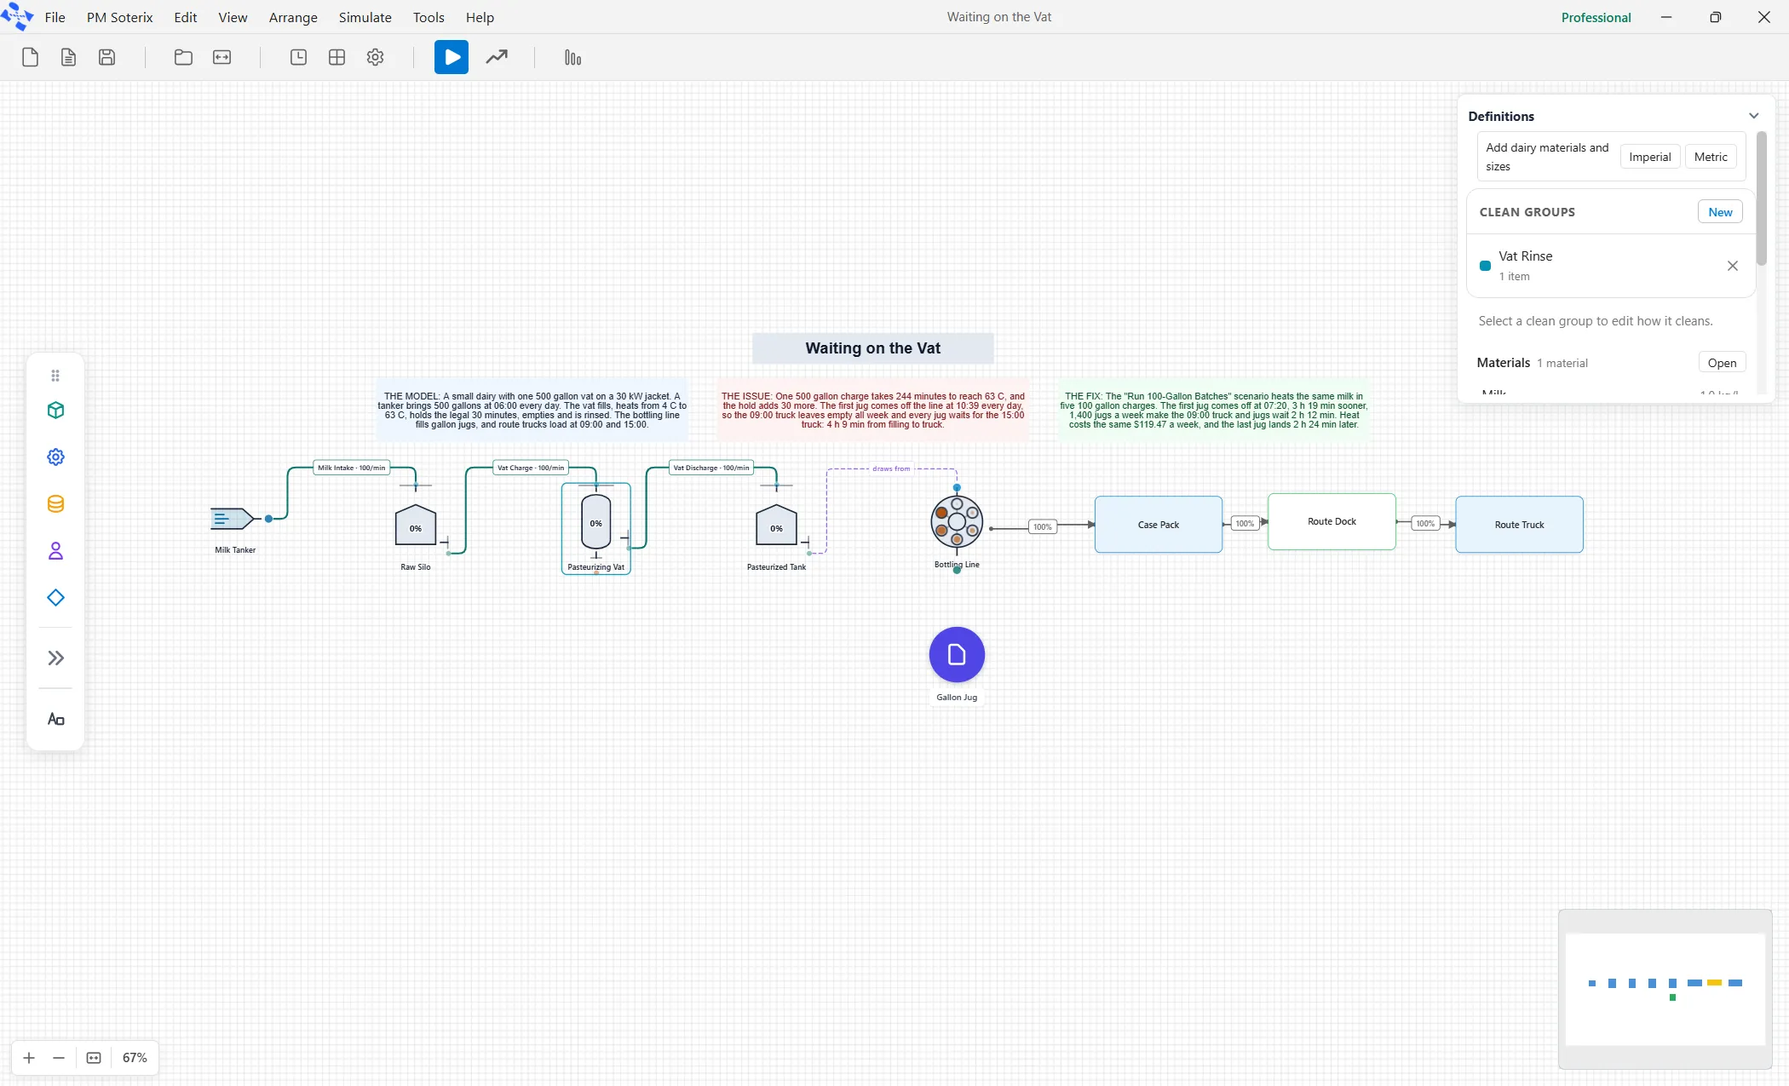Switch units to Imperial
This screenshot has height=1086, width=1789.
point(1650,157)
